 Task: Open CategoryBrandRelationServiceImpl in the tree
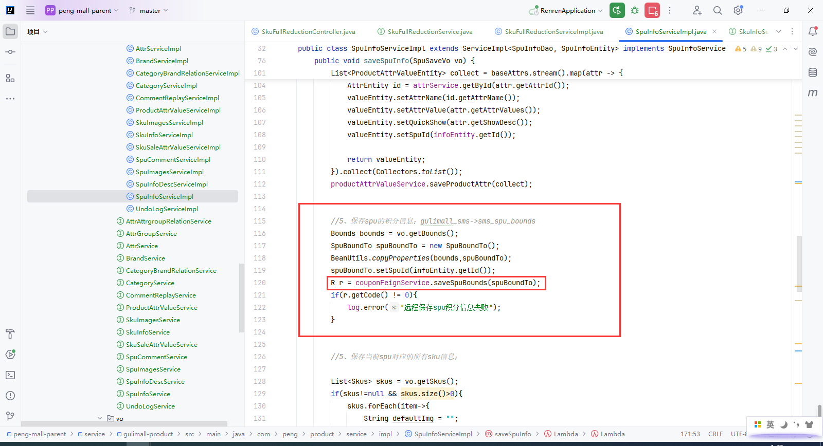[183, 73]
